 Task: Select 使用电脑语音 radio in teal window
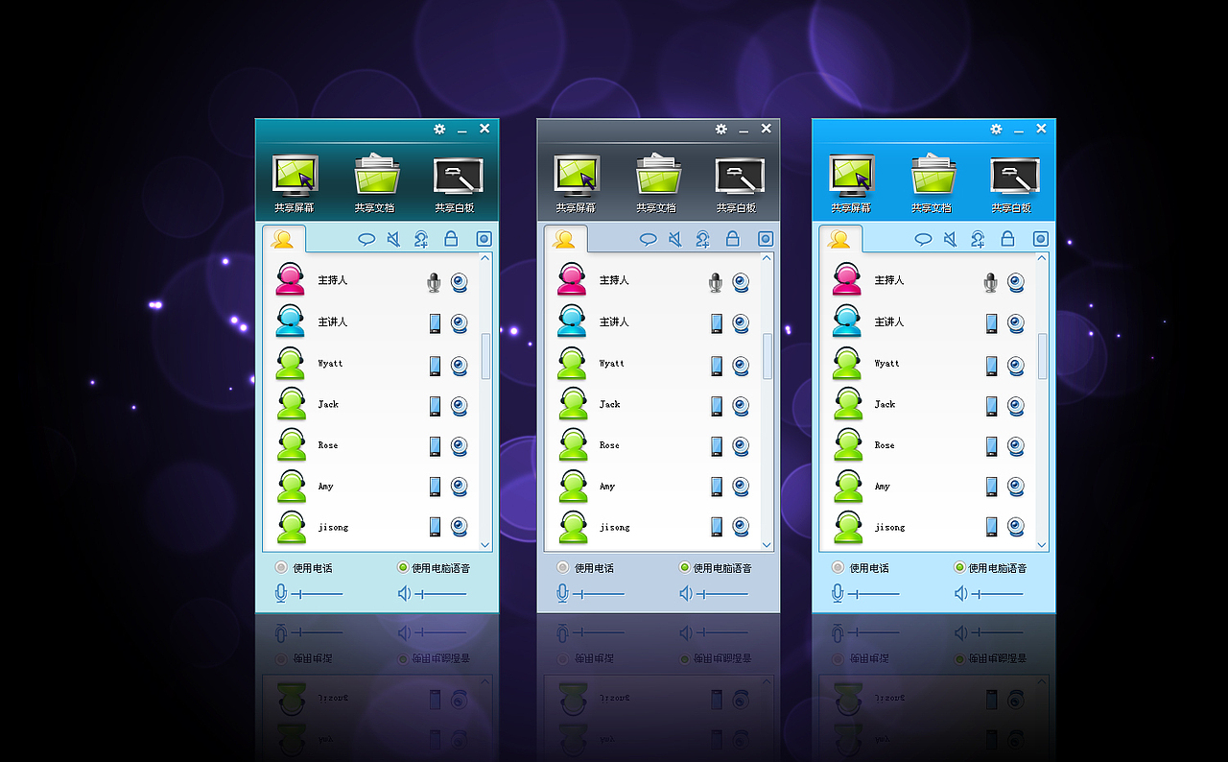point(403,567)
